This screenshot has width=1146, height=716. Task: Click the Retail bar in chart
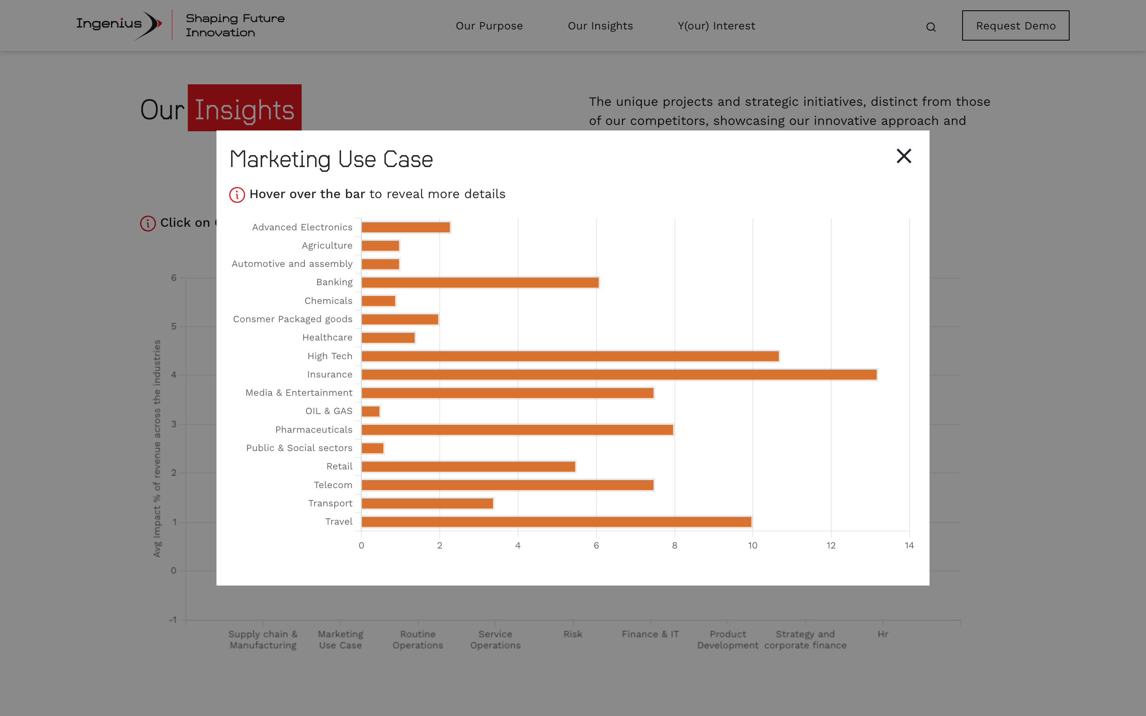tap(468, 467)
